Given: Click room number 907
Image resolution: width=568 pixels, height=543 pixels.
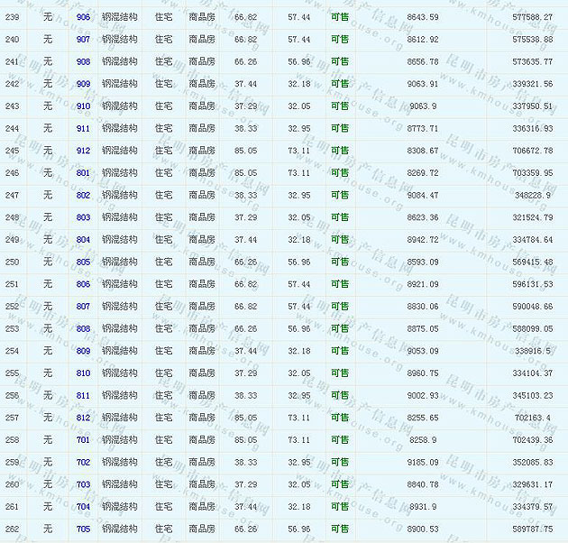Looking at the screenshot, I should (83, 40).
